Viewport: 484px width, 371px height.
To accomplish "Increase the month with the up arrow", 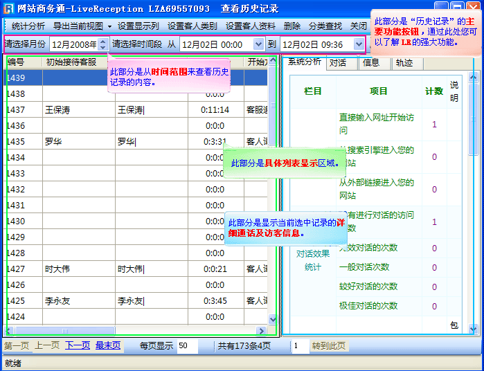I will tap(103, 41).
